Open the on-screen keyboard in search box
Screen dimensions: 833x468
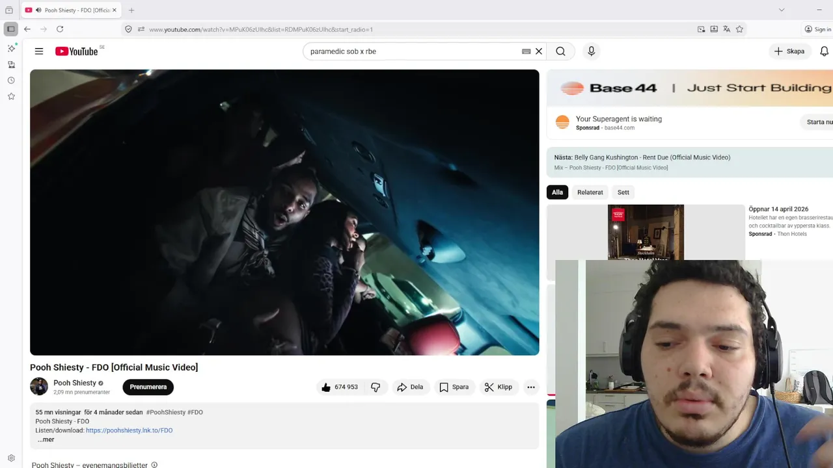[526, 51]
